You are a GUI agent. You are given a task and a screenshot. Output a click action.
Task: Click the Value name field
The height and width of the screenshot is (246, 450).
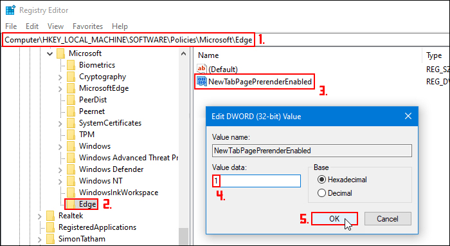(x=312, y=151)
